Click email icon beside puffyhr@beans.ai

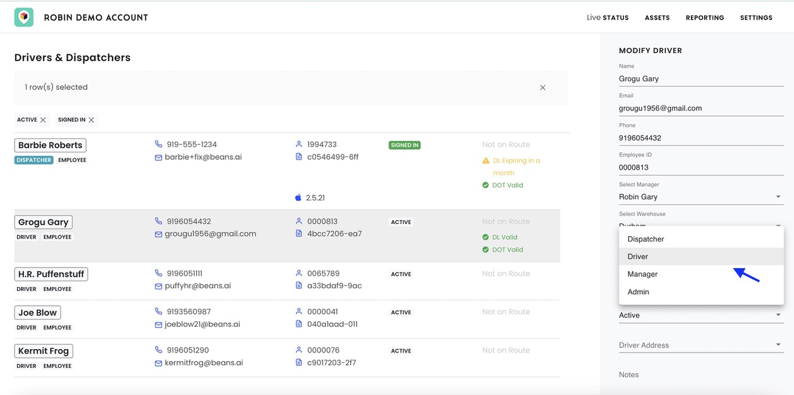[x=159, y=286]
